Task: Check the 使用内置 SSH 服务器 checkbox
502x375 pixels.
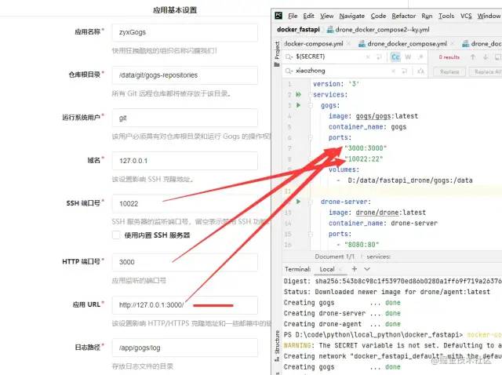Action: pyautogui.click(x=116, y=235)
